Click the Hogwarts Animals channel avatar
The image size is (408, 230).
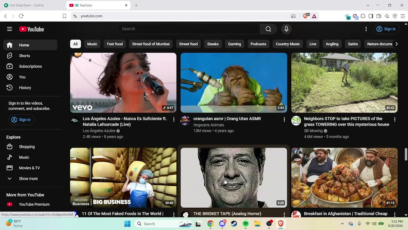point(186,121)
